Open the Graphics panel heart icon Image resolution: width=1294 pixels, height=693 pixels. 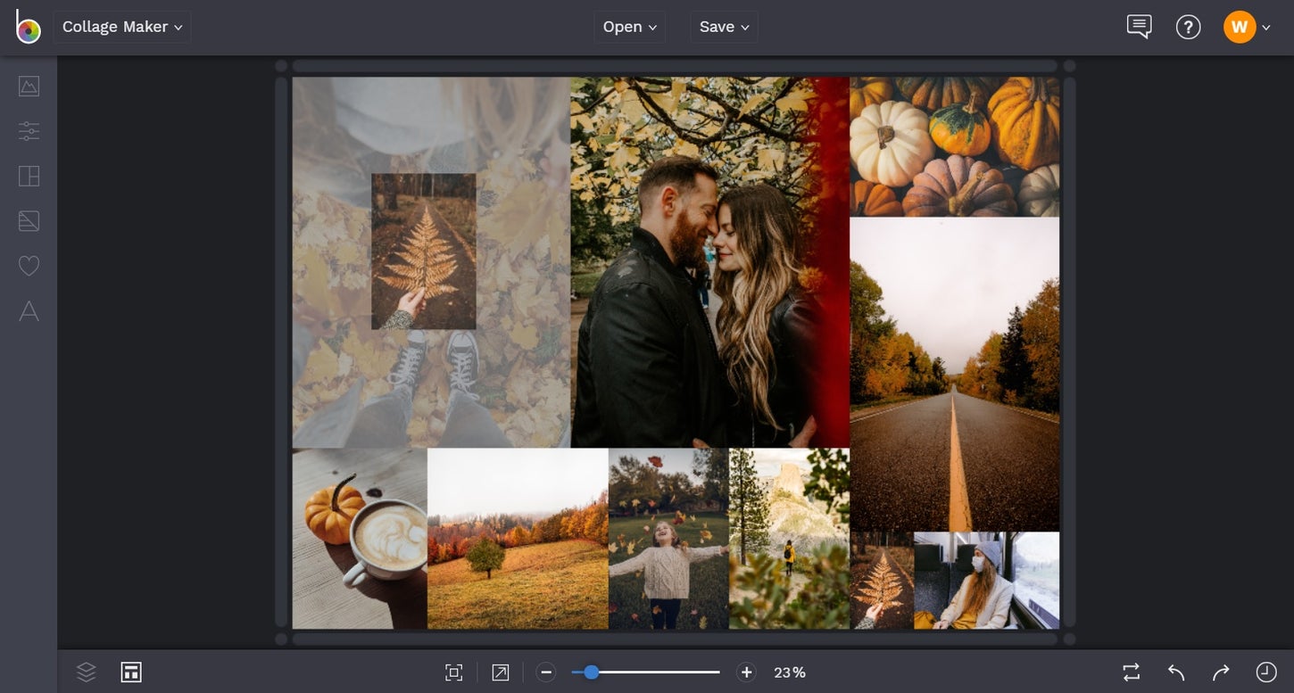tap(29, 265)
